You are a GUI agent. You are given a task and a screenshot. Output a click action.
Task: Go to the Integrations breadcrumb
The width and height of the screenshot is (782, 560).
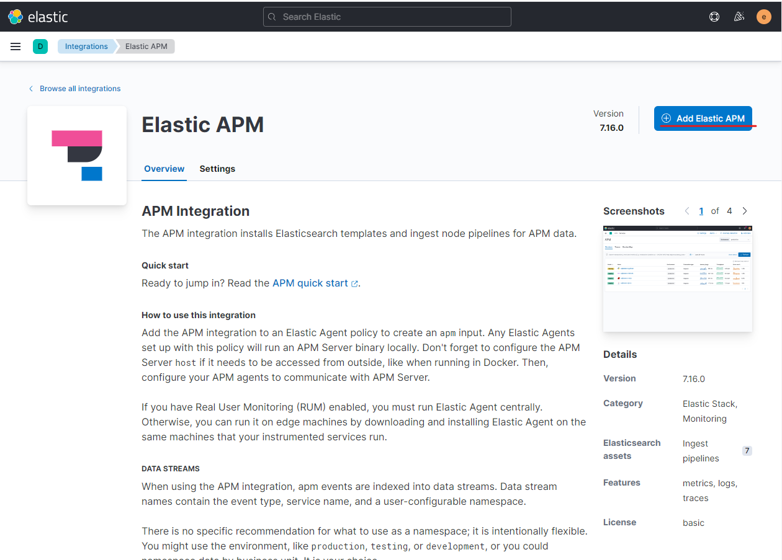click(86, 47)
